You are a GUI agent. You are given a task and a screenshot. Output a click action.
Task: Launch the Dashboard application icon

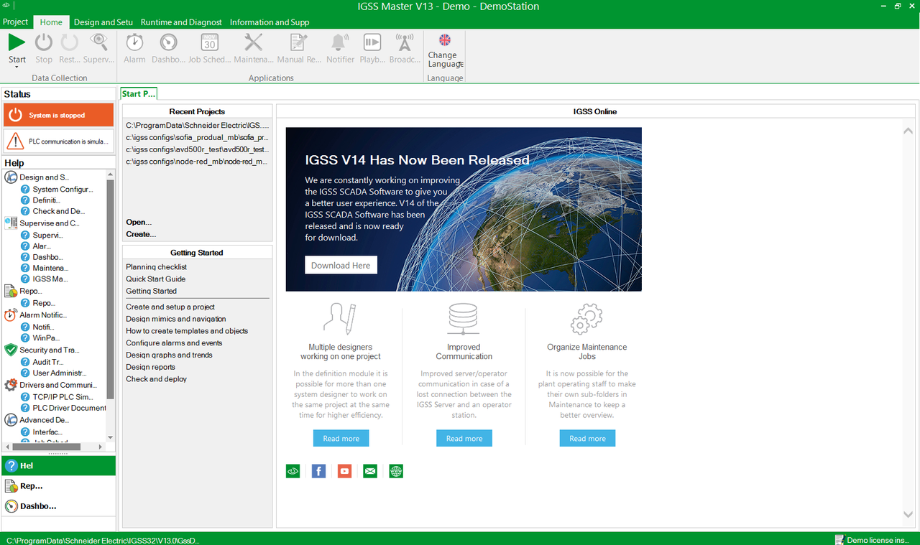pyautogui.click(x=168, y=42)
